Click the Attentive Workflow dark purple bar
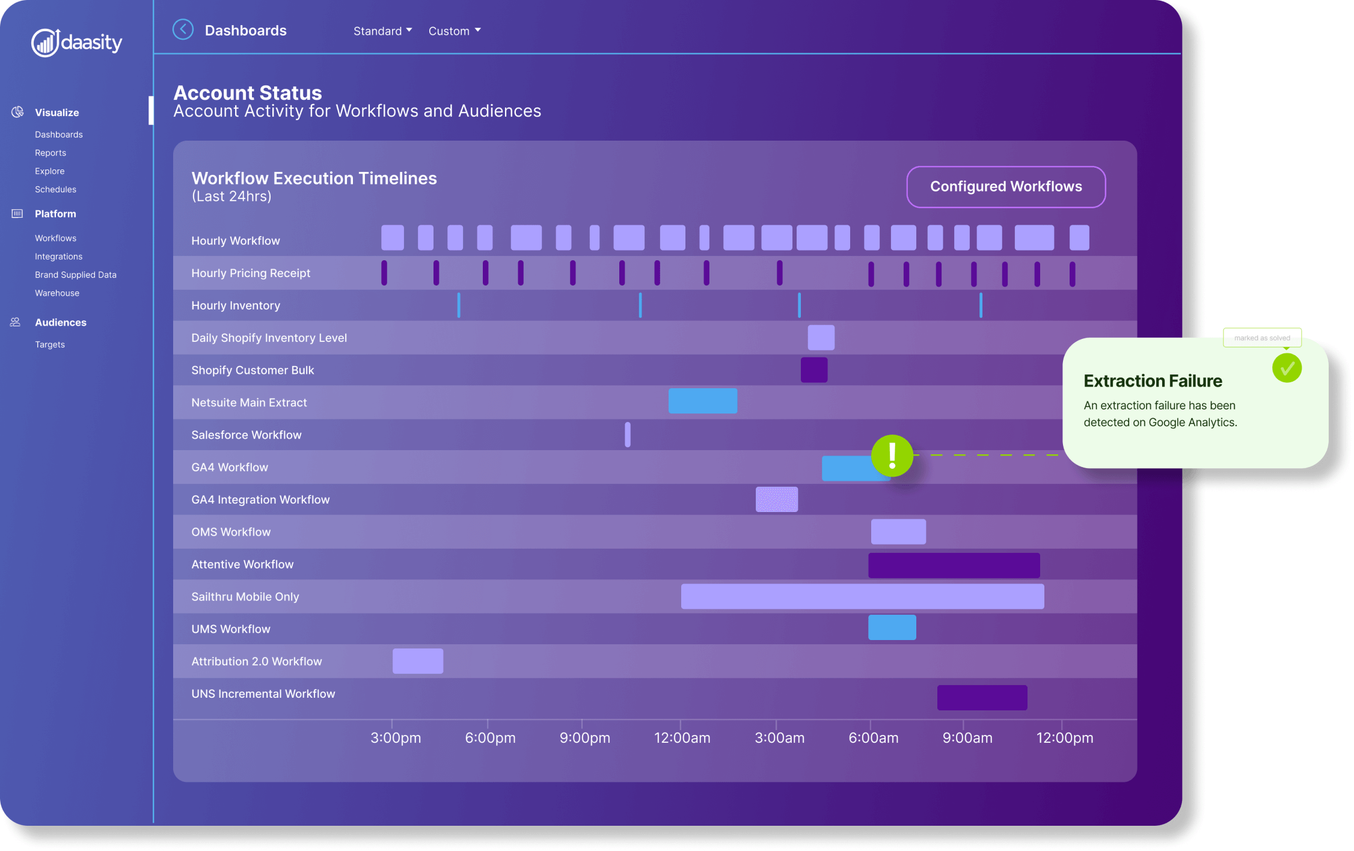This screenshot has width=1354, height=851. pos(954,566)
